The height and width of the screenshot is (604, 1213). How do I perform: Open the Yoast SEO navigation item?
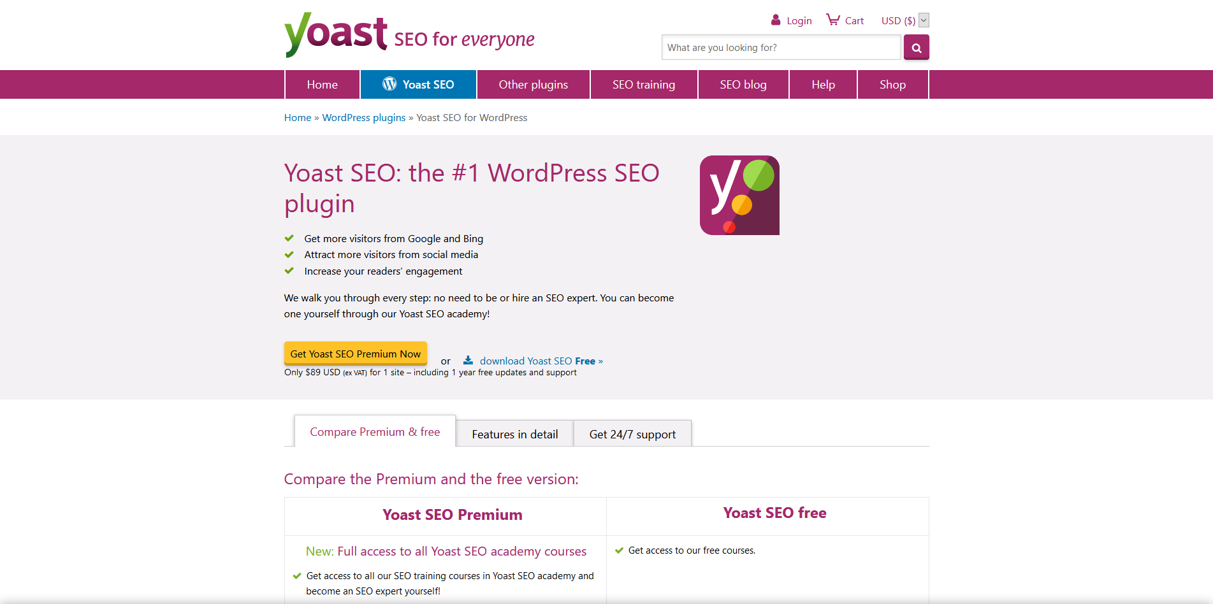click(418, 85)
